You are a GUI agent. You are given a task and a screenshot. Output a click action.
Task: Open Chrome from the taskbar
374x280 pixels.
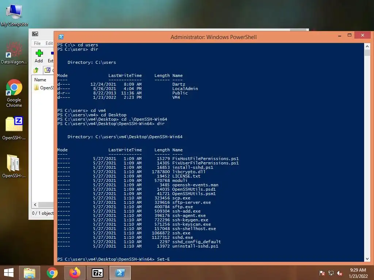tap(52, 273)
